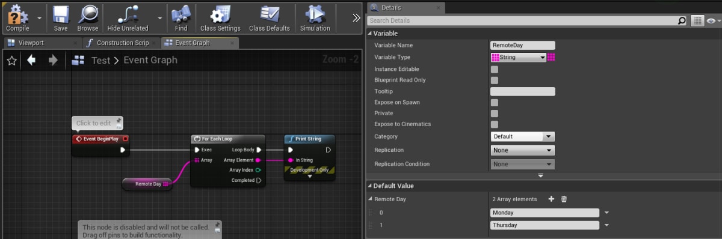Expand Print String advanced options arrow
The width and height of the screenshot is (722, 239).
(x=309, y=177)
